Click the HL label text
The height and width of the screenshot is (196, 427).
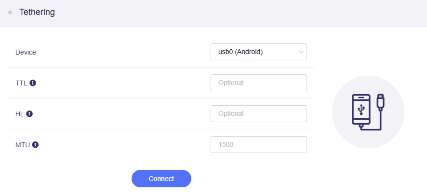(x=20, y=114)
